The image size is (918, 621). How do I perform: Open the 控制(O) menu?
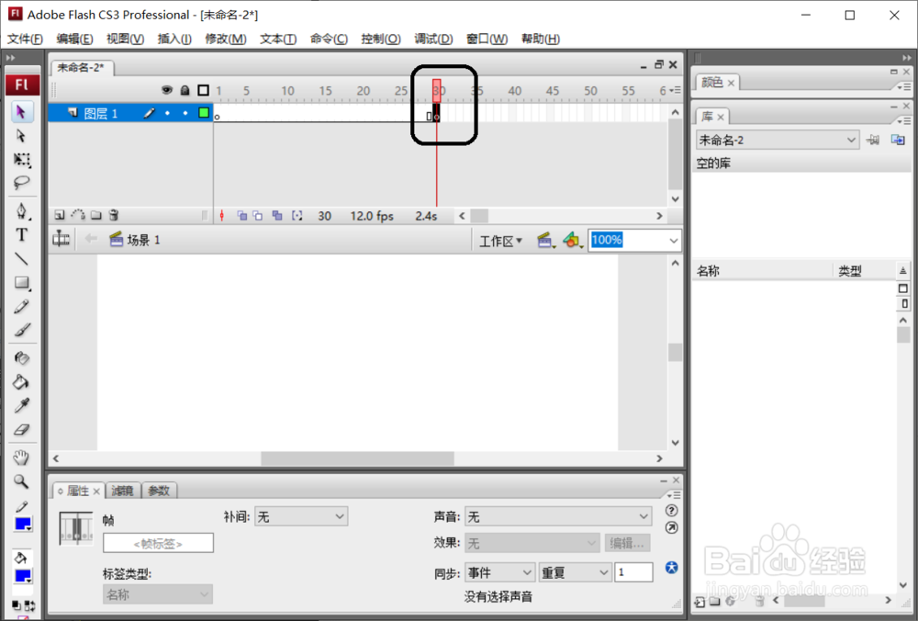(x=381, y=39)
